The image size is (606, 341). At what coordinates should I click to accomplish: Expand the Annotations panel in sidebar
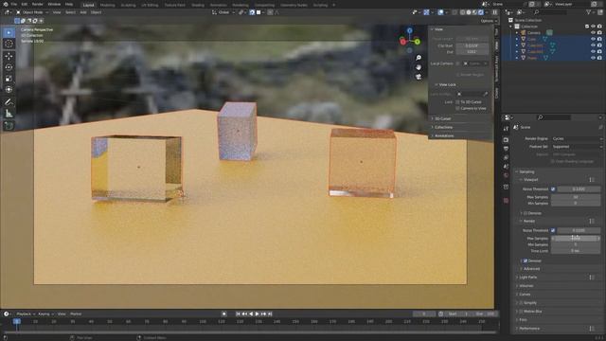pos(444,136)
